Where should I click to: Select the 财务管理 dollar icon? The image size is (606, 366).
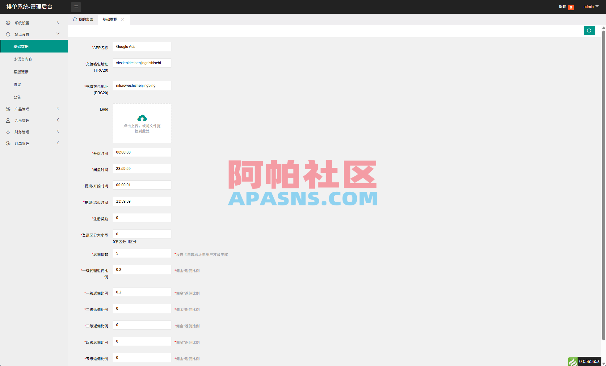click(x=8, y=132)
